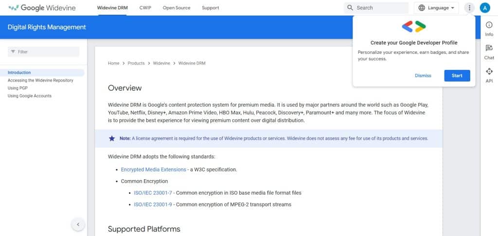Open the Using Google Accounts page
This screenshot has height=236, width=498.
click(x=30, y=96)
